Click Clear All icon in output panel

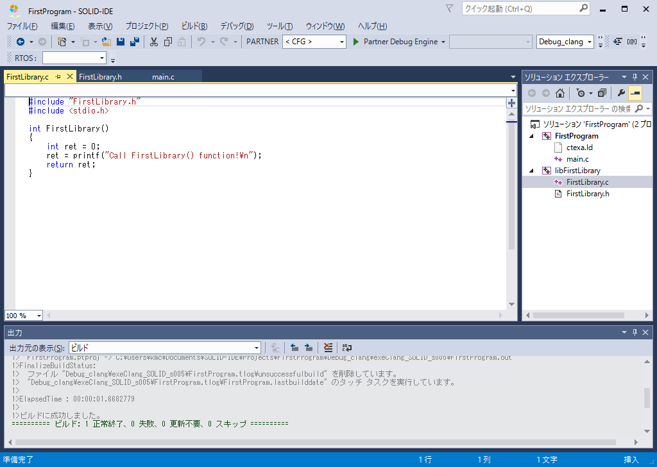click(x=328, y=347)
